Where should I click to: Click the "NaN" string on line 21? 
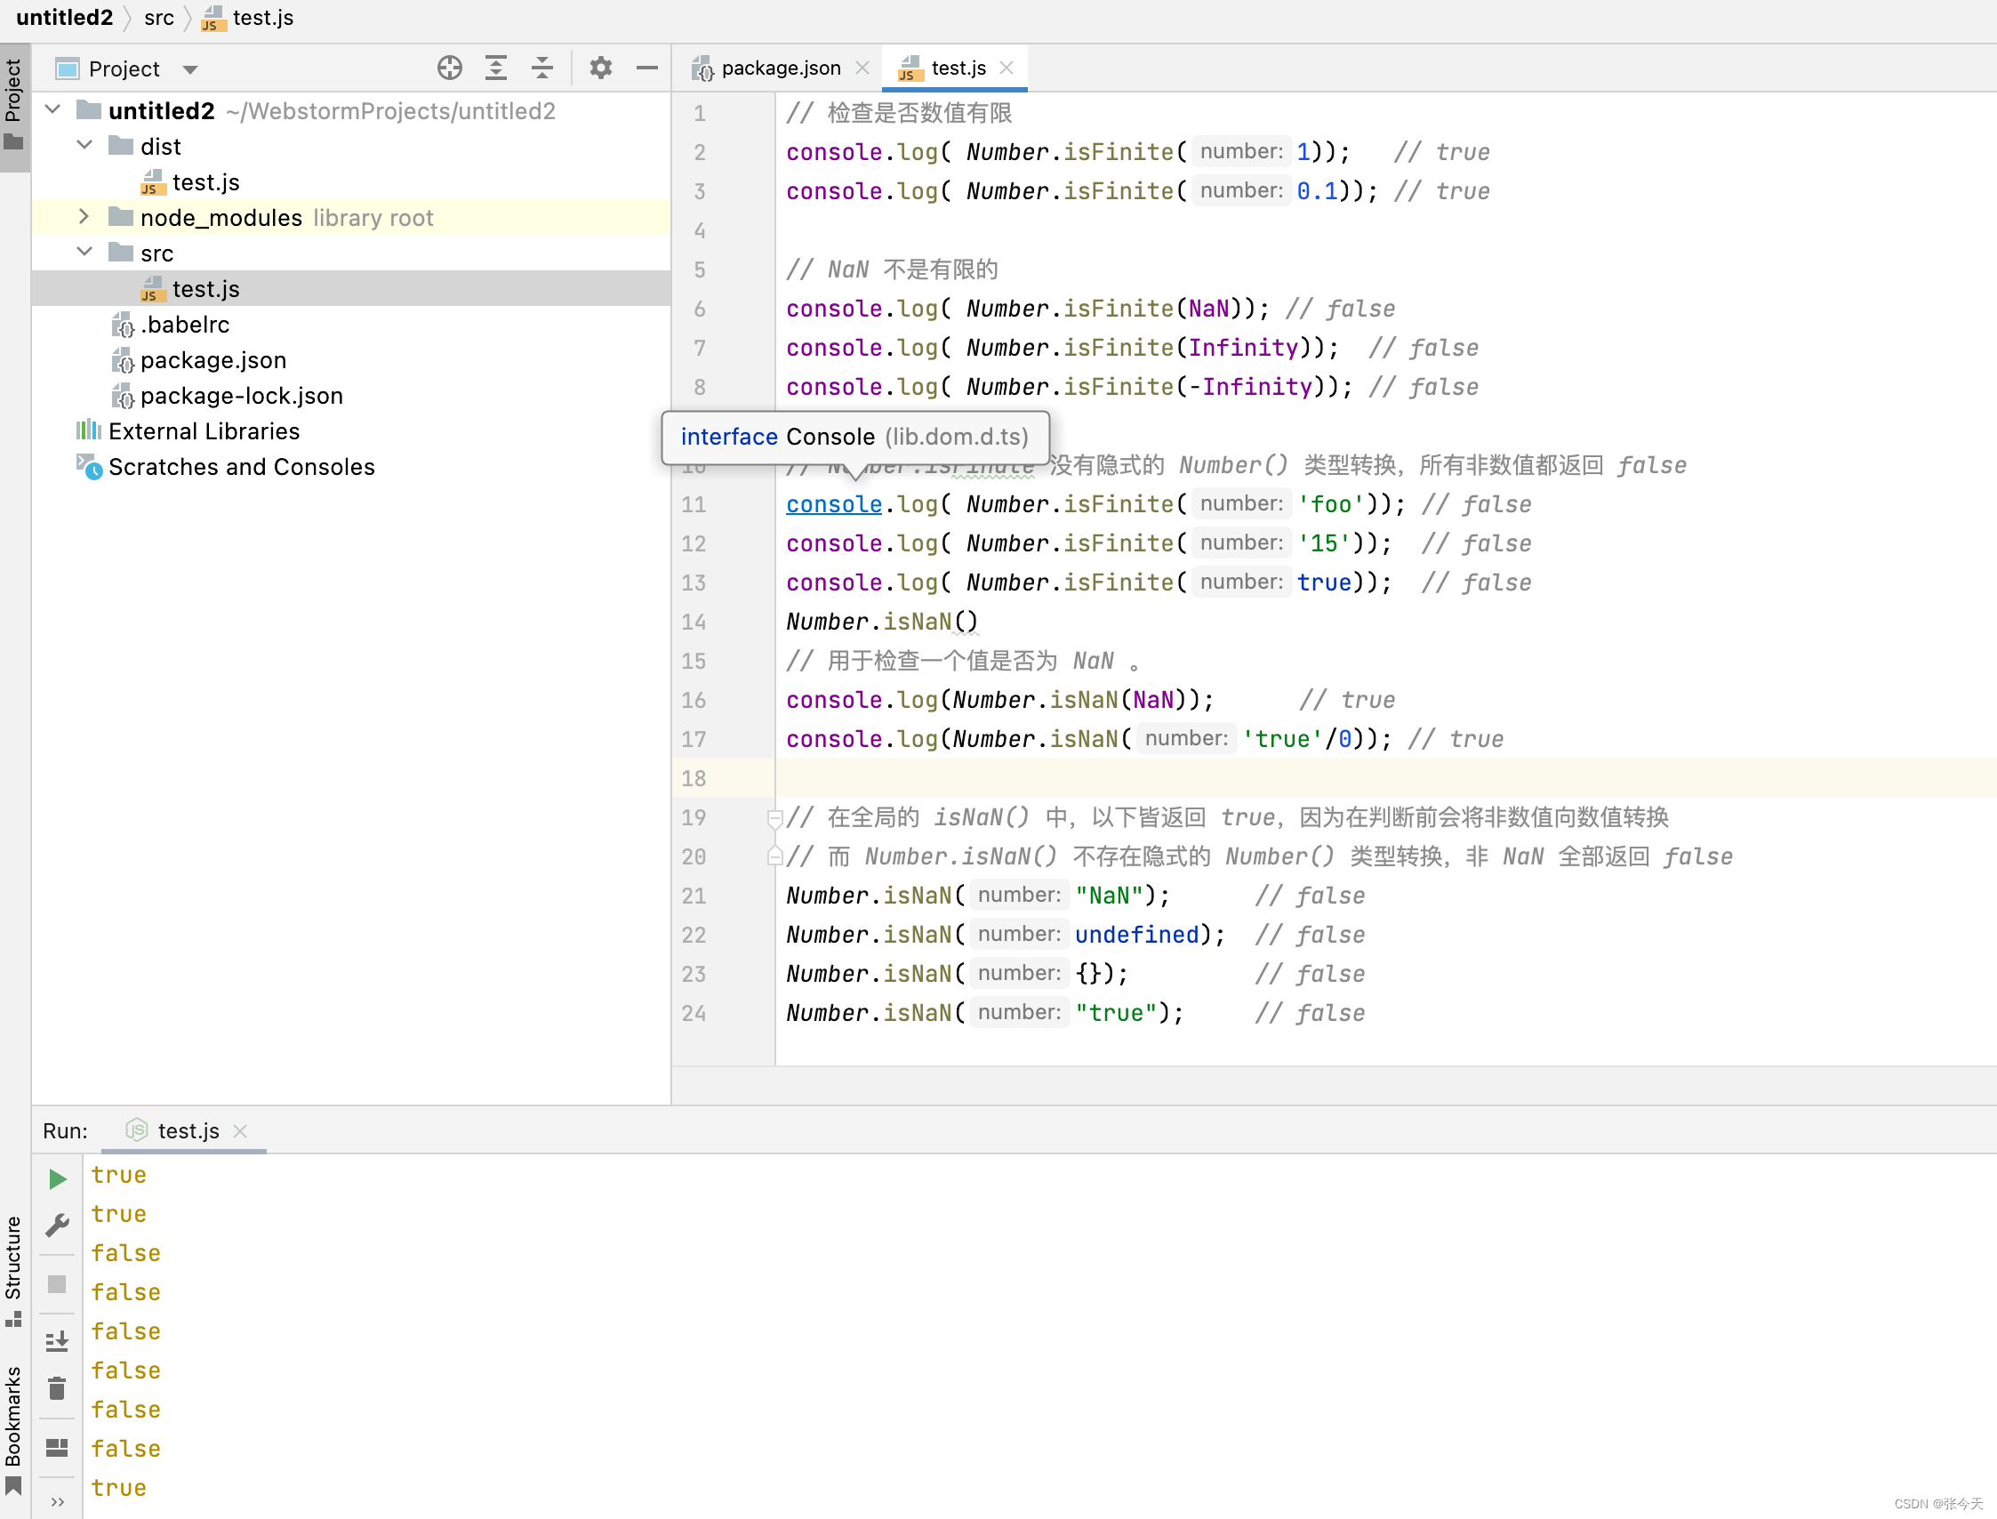pos(1110,896)
